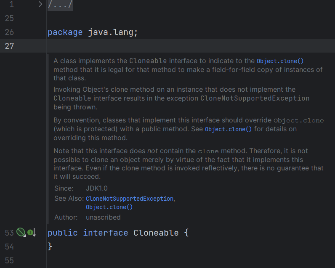Image resolution: width=335 pixels, height=268 pixels.
Task: Click the opening brace after Cloneable
Action: [x=186, y=233]
